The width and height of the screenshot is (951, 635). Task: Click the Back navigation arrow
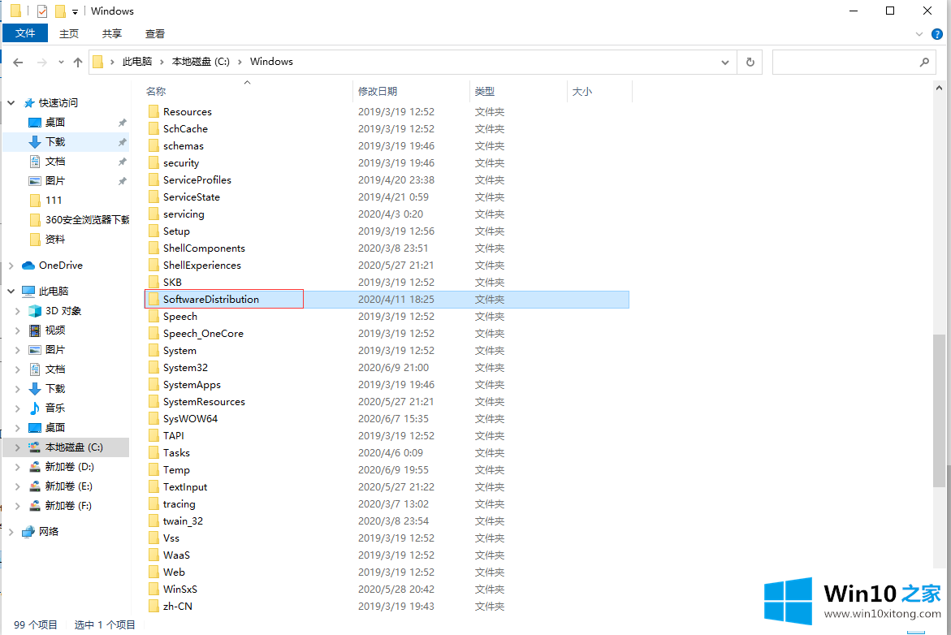pos(18,62)
